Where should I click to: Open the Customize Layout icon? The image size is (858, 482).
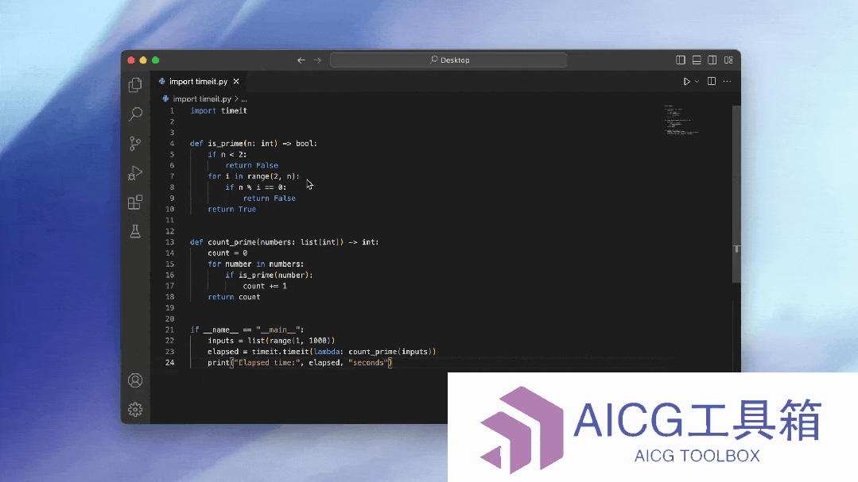pos(728,60)
